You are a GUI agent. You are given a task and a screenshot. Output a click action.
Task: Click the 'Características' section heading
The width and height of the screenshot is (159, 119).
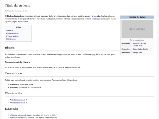tap(13, 73)
